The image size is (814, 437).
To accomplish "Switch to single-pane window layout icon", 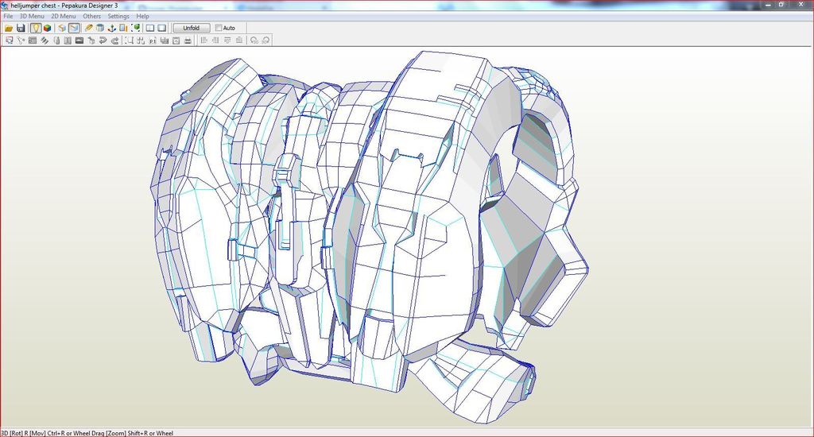I will pyautogui.click(x=161, y=28).
